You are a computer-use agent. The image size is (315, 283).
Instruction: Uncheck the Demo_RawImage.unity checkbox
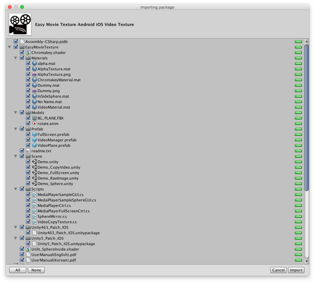click(28, 178)
